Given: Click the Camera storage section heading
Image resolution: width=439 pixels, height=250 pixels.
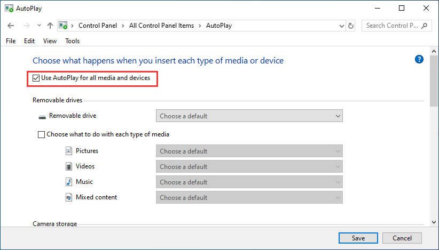Looking at the screenshot, I should (55, 224).
